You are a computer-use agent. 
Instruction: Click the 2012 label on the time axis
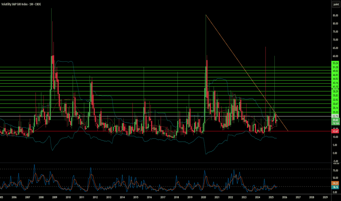click(x=95, y=197)
